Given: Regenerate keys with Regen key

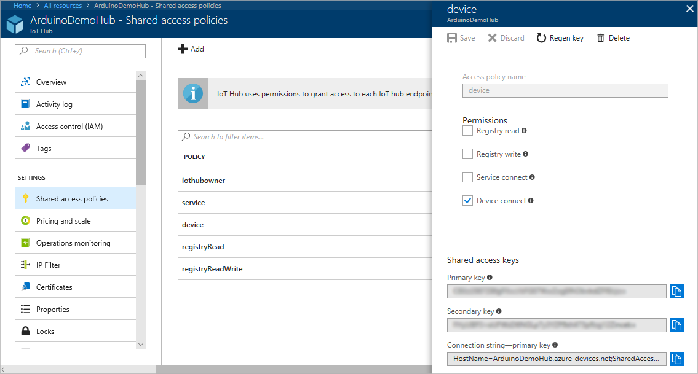Looking at the screenshot, I should click(x=560, y=38).
